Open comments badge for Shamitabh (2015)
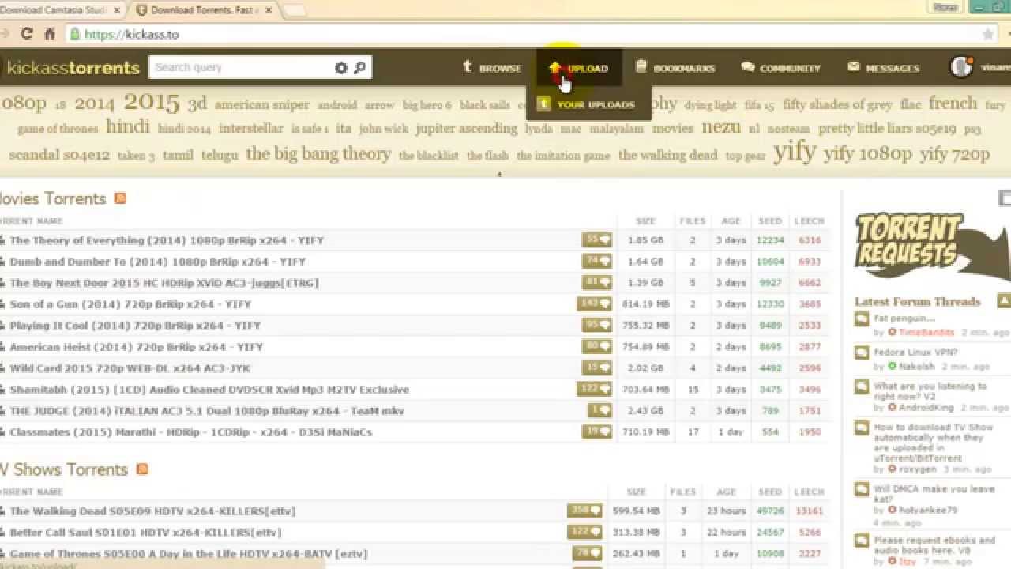 (594, 389)
